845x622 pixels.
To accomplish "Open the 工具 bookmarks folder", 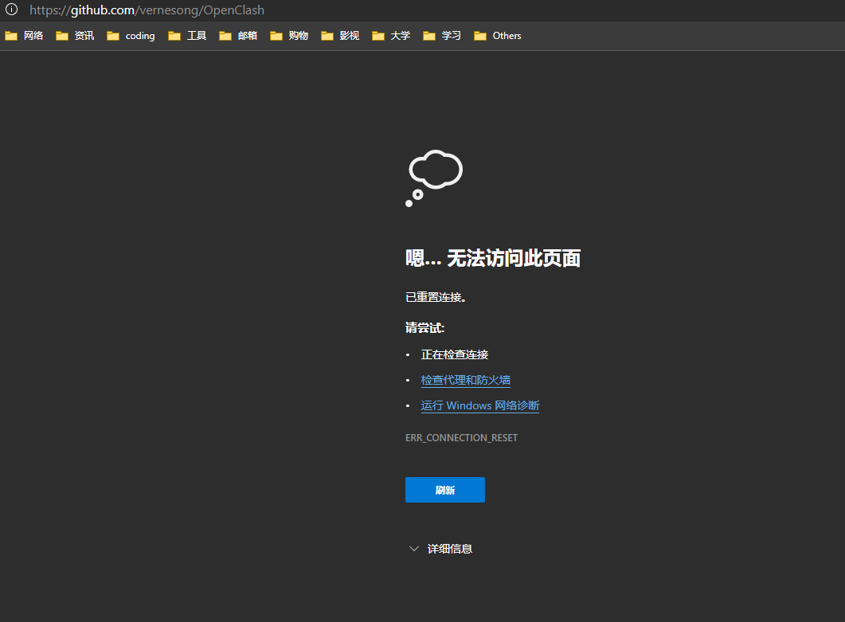I will click(195, 35).
